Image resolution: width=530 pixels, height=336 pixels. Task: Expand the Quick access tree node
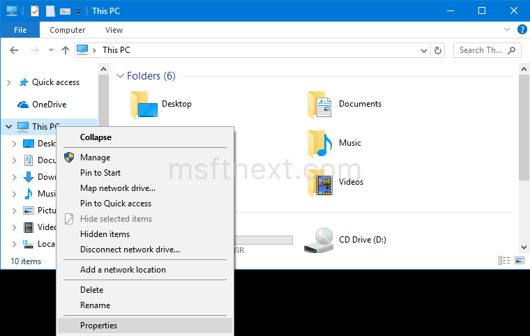tap(9, 82)
